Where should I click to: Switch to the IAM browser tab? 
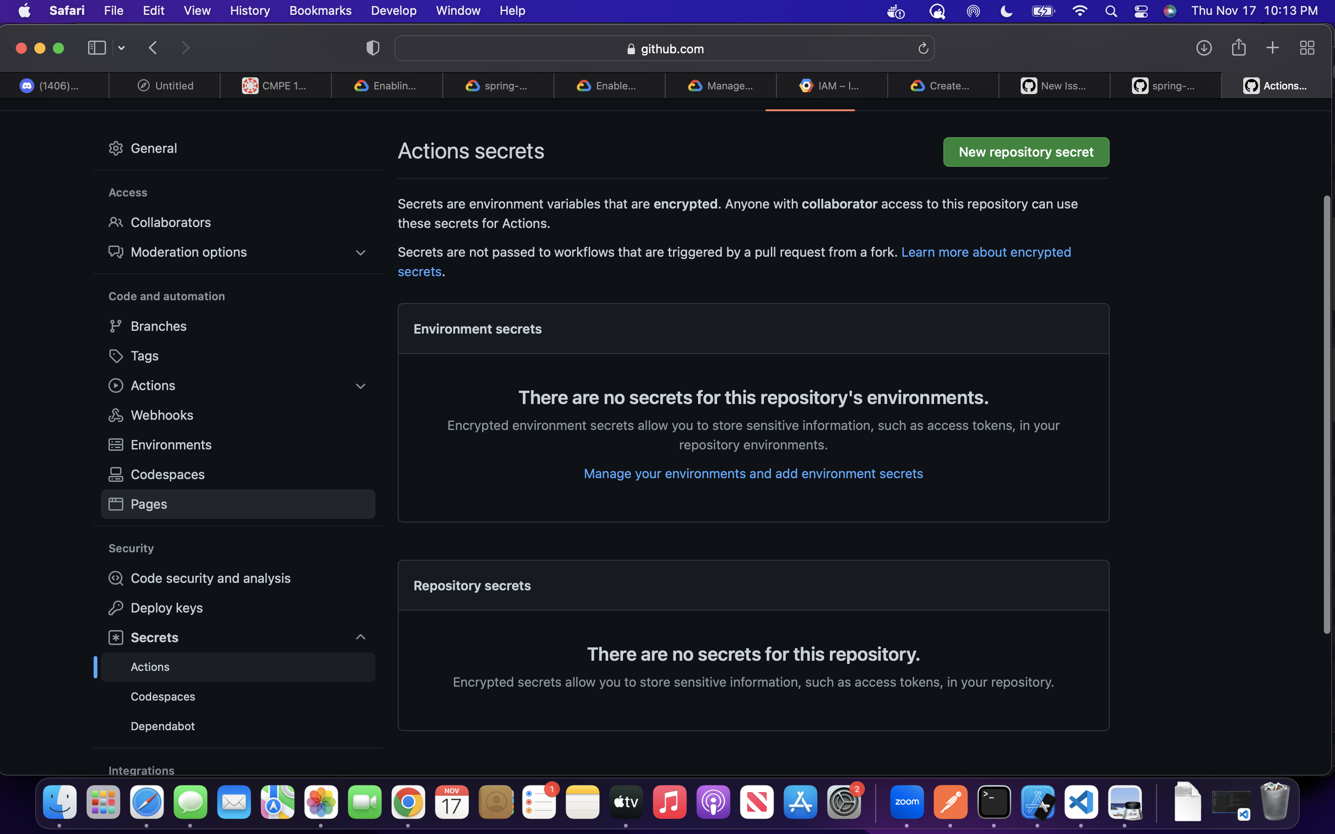[x=831, y=86]
